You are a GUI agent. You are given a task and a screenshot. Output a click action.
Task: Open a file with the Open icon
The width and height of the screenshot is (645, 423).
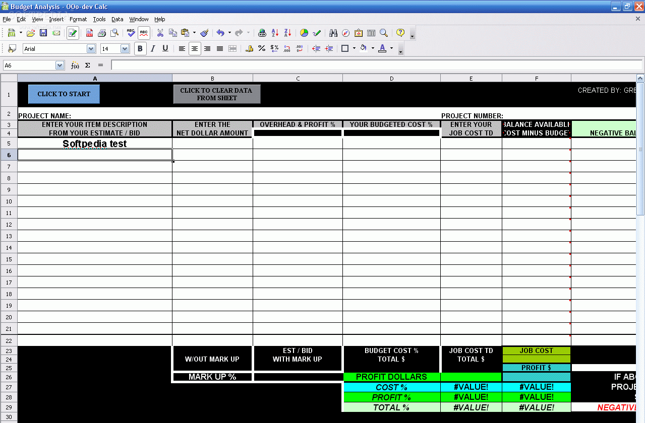(31, 33)
